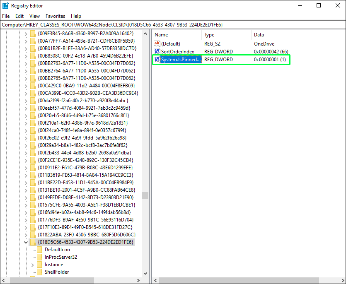Select the SortOrderIndex value name

[178, 52]
